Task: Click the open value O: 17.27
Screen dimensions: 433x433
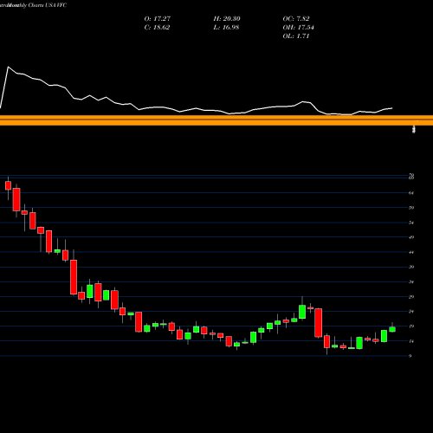Action: (158, 19)
